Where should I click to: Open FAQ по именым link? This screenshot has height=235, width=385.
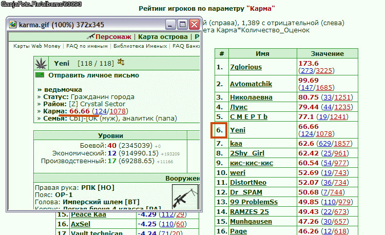pos(87,46)
